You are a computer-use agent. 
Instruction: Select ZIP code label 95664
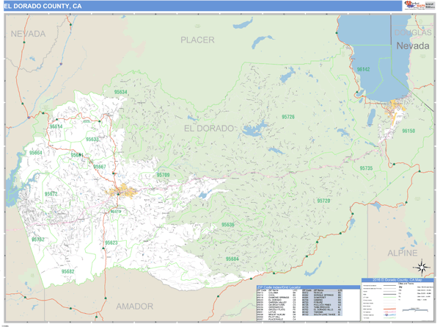pyautogui.click(x=36, y=153)
